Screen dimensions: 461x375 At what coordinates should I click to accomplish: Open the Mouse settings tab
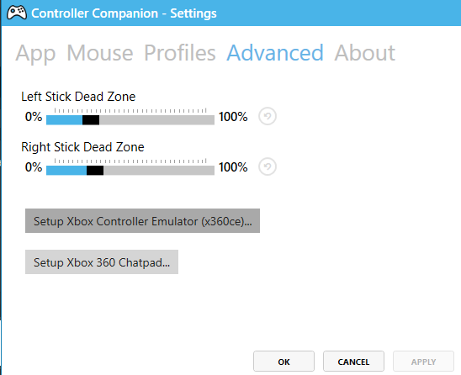(100, 53)
